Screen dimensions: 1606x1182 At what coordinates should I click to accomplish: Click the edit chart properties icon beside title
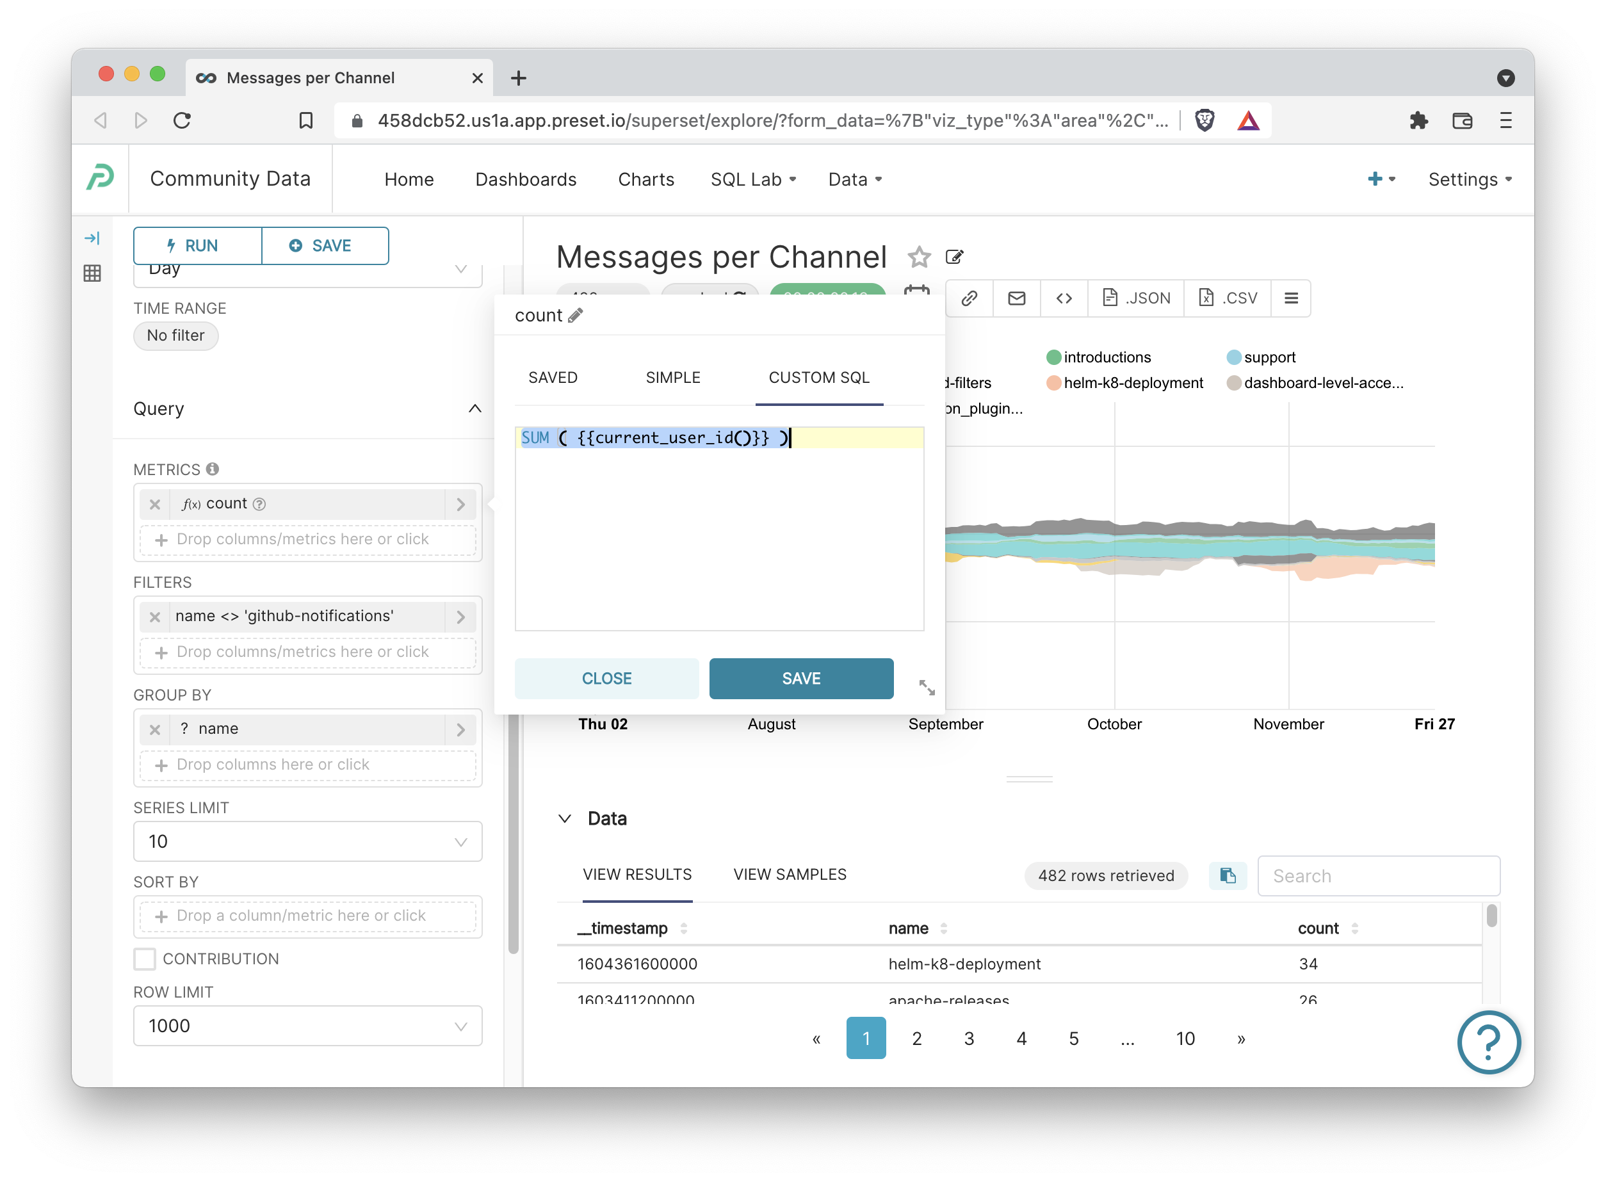coord(954,257)
